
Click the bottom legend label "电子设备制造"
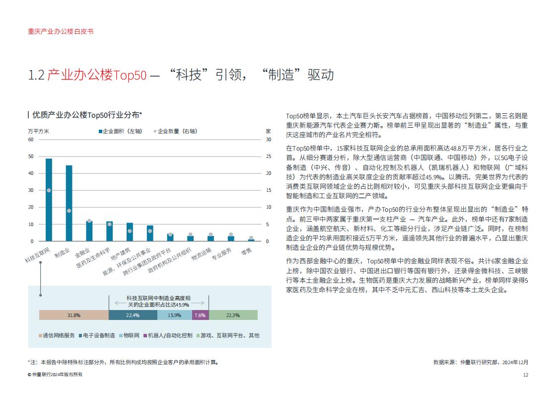(99, 336)
